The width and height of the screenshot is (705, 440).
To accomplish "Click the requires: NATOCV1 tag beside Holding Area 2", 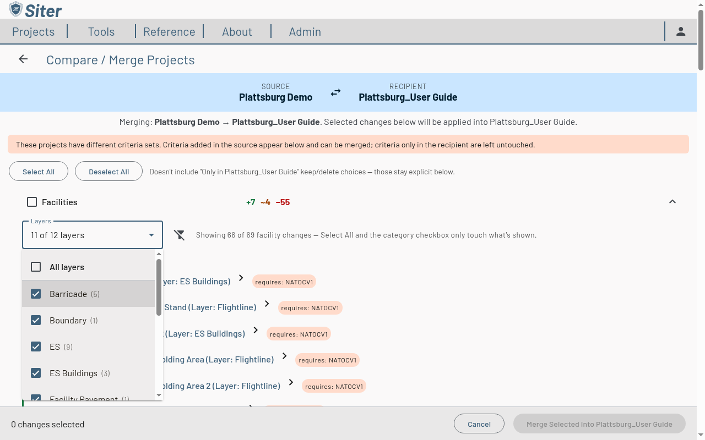I will (334, 386).
